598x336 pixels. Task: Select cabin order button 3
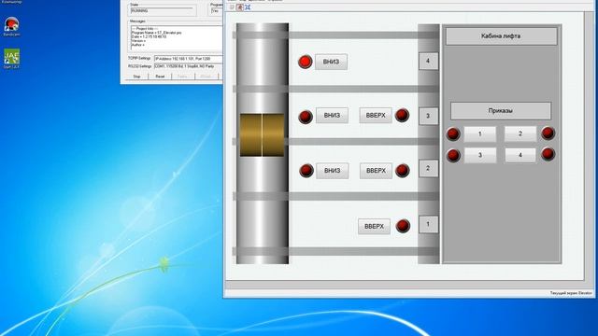coord(480,155)
